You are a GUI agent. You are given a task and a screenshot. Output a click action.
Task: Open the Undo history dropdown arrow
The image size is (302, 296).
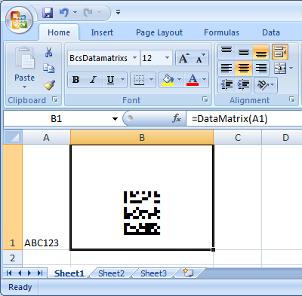tap(75, 12)
